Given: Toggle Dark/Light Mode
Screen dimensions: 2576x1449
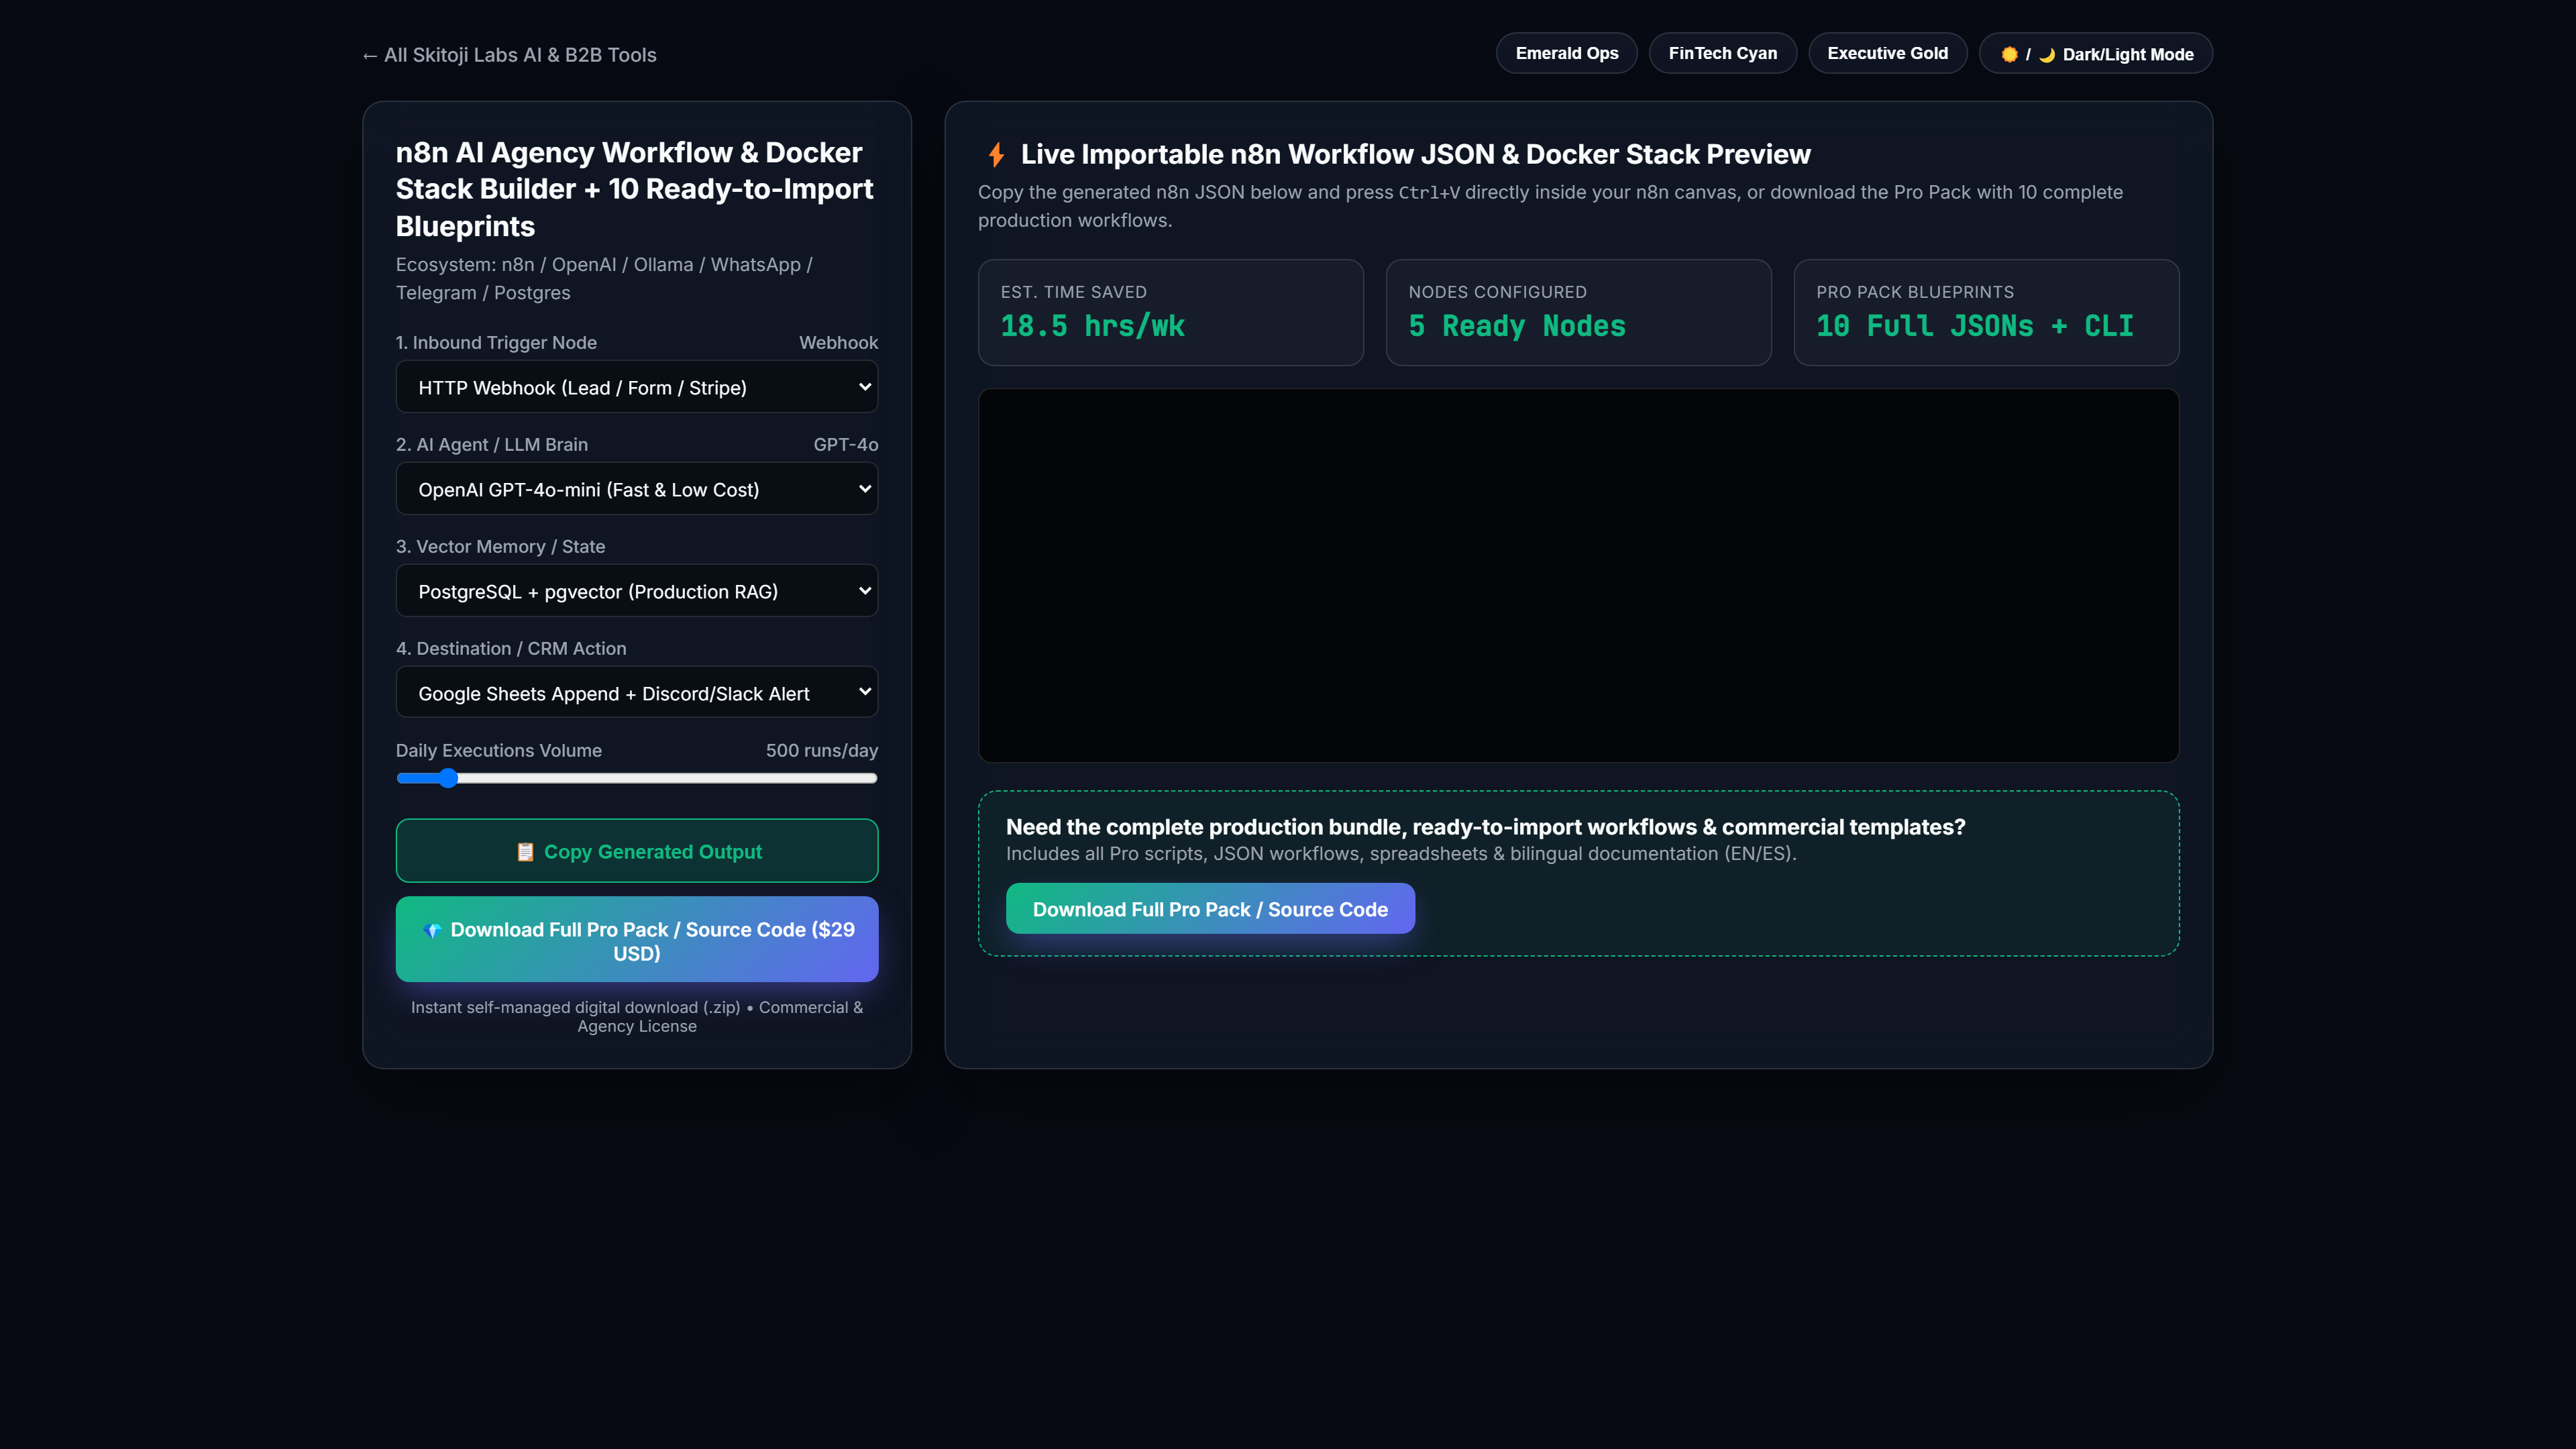Looking at the screenshot, I should pos(2096,54).
